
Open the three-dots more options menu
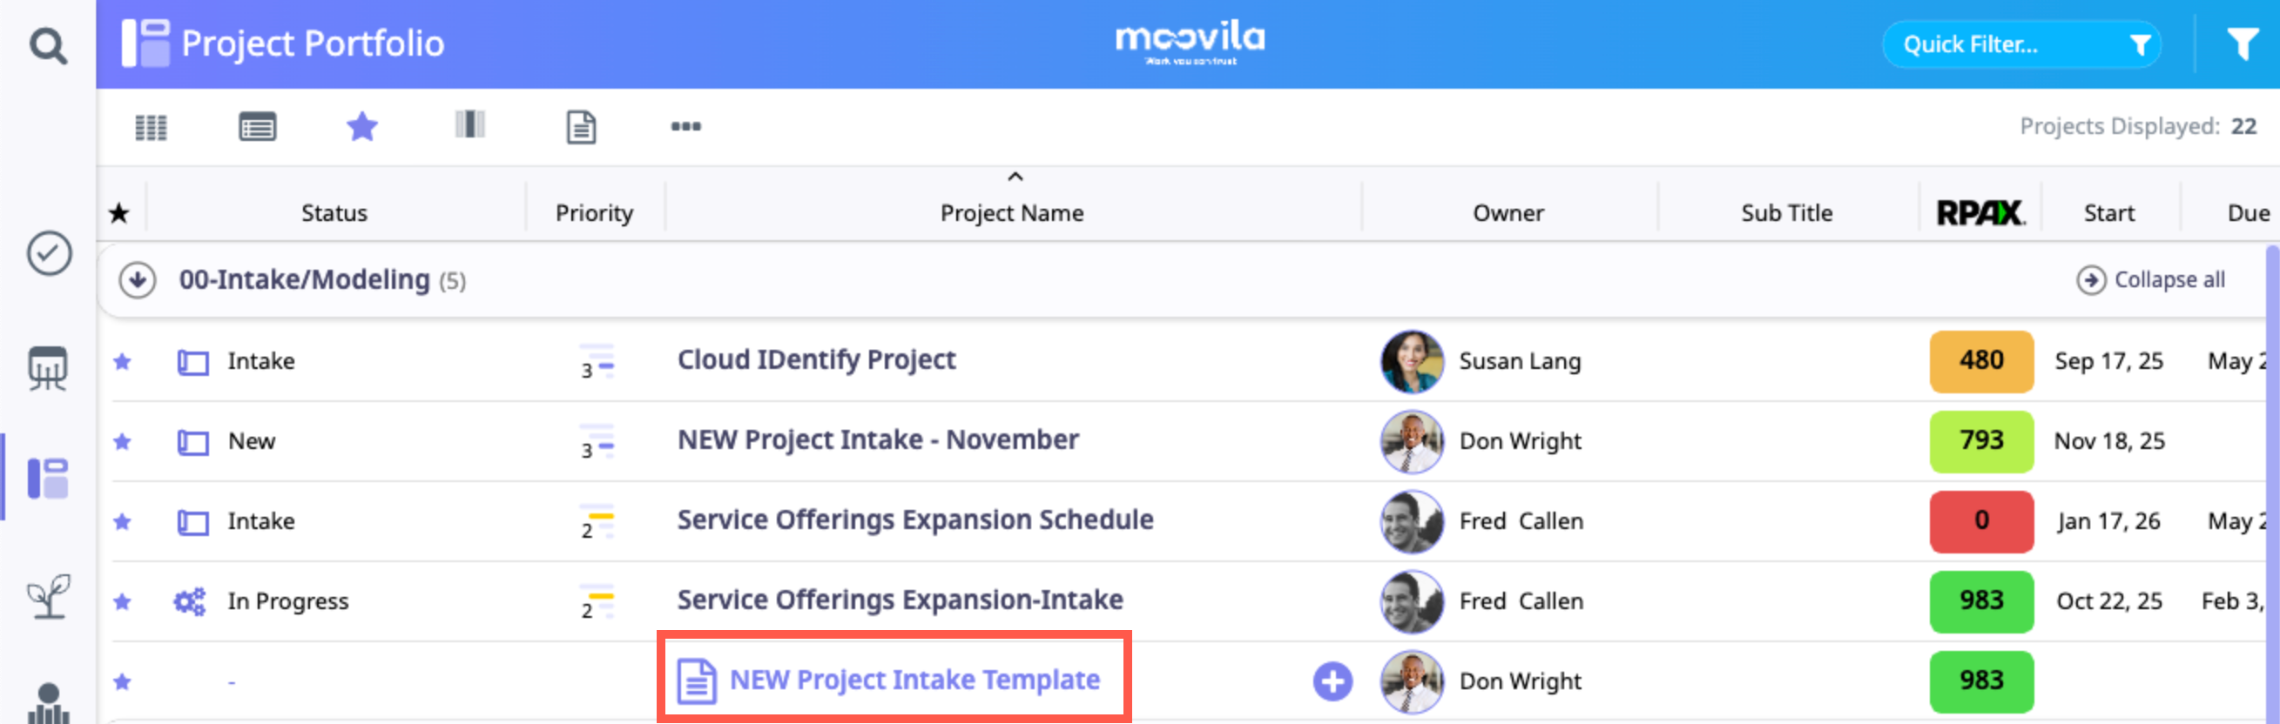[686, 126]
